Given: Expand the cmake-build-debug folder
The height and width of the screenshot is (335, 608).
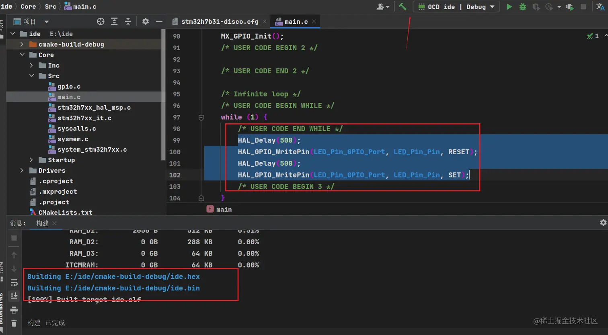Looking at the screenshot, I should 22,45.
